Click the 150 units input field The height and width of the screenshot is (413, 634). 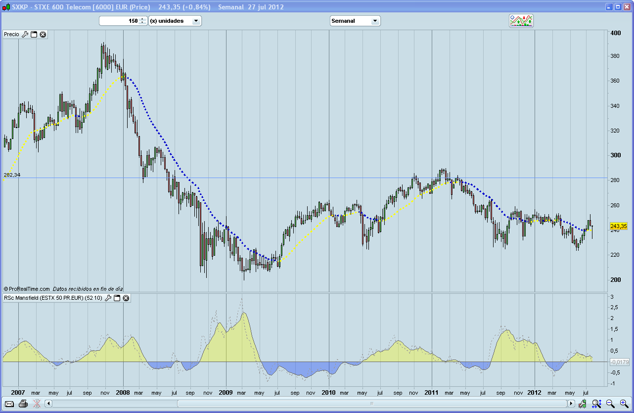click(x=119, y=21)
